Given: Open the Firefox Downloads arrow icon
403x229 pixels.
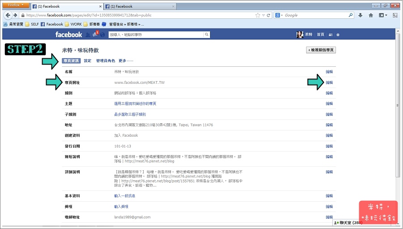Looking at the screenshot, I should pos(360,15).
